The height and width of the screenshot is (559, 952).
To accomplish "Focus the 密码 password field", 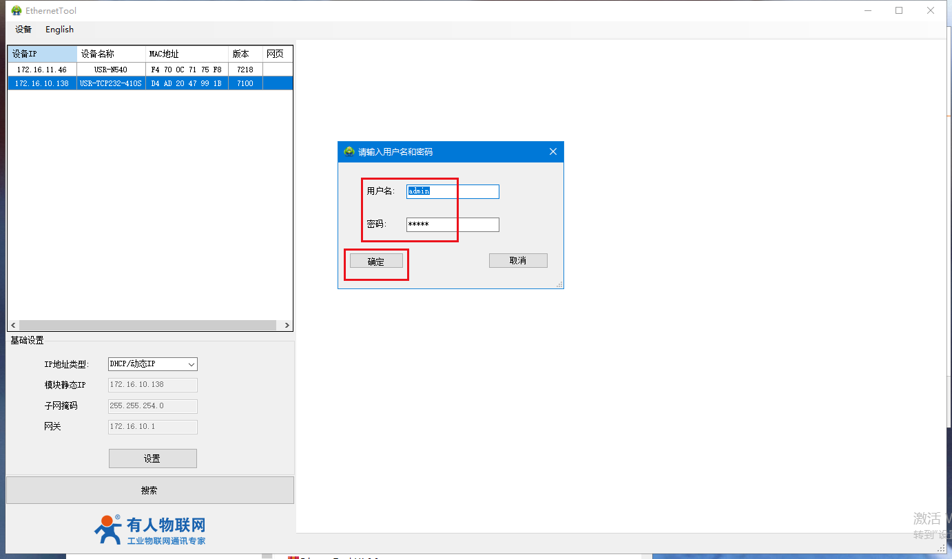I will [x=453, y=224].
